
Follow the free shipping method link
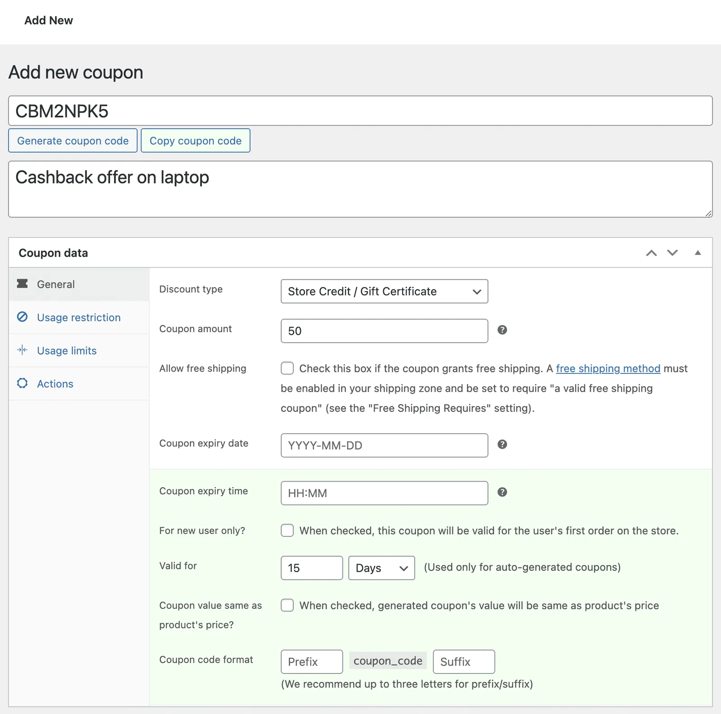point(608,368)
